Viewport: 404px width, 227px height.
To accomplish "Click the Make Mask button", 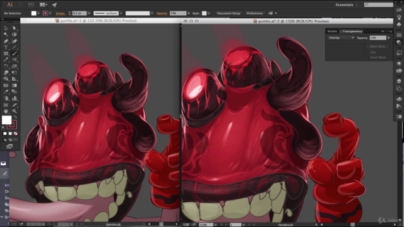I will [x=377, y=46].
